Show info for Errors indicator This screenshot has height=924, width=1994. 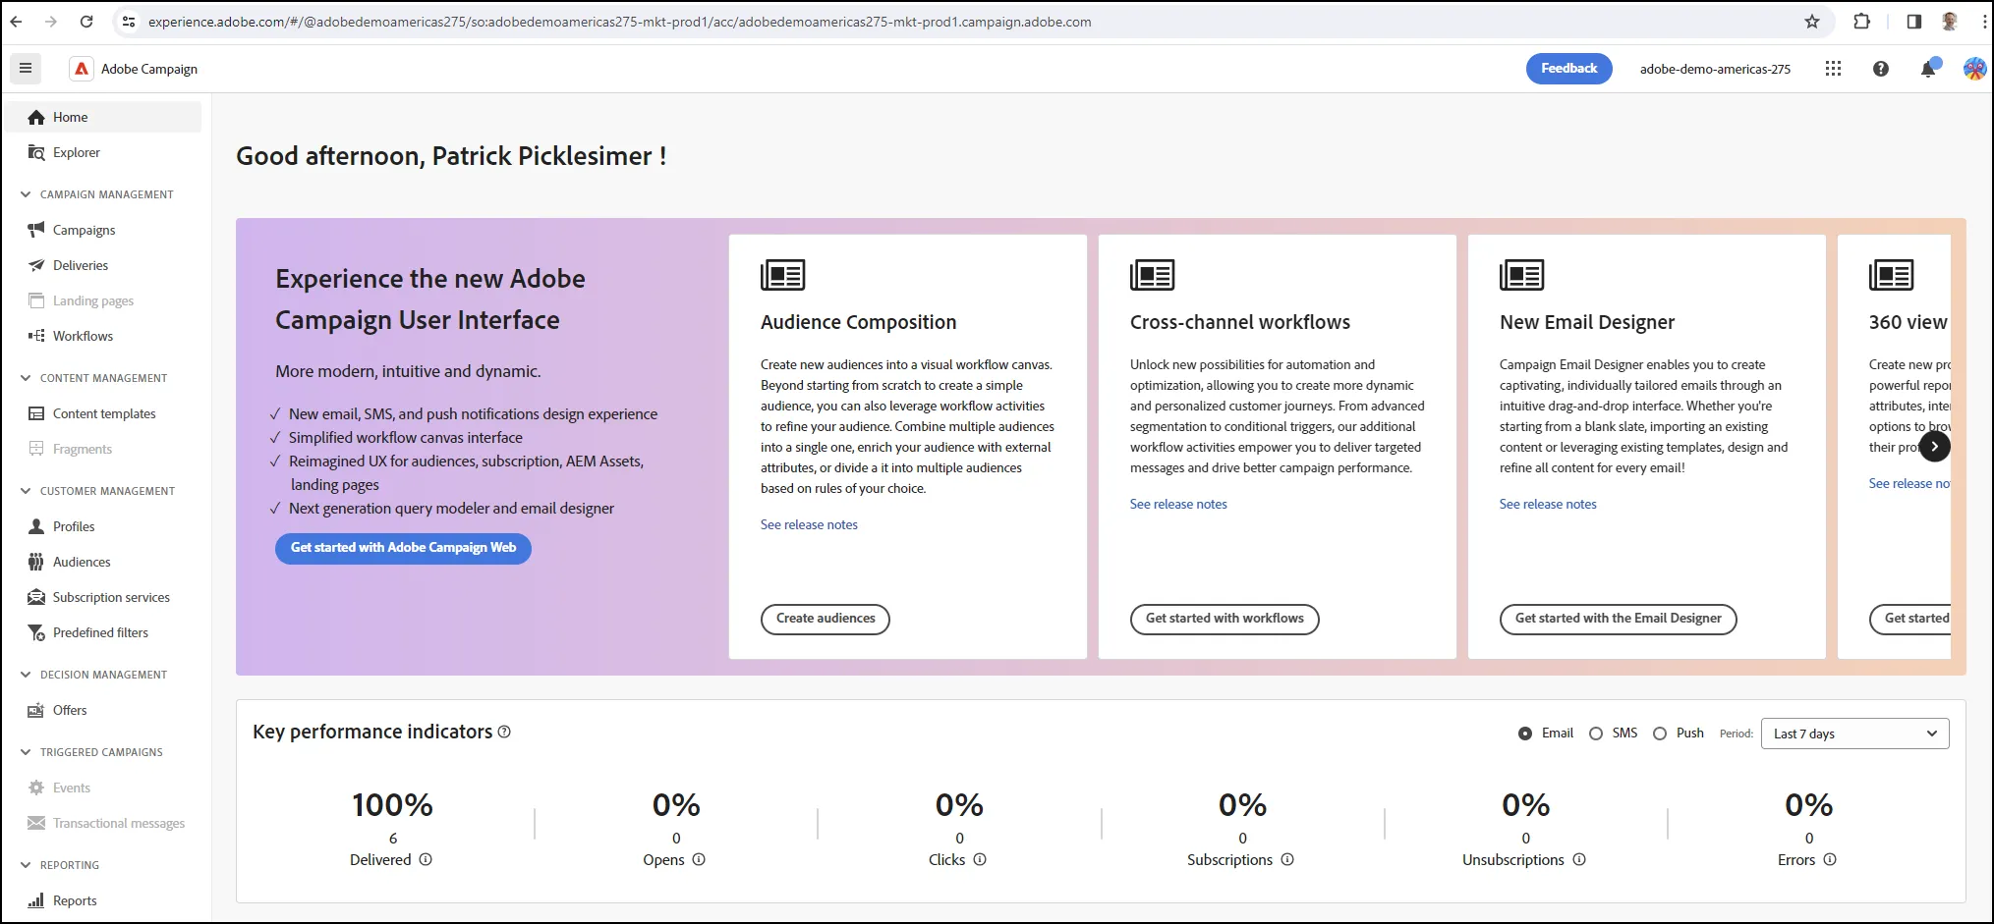[1830, 859]
